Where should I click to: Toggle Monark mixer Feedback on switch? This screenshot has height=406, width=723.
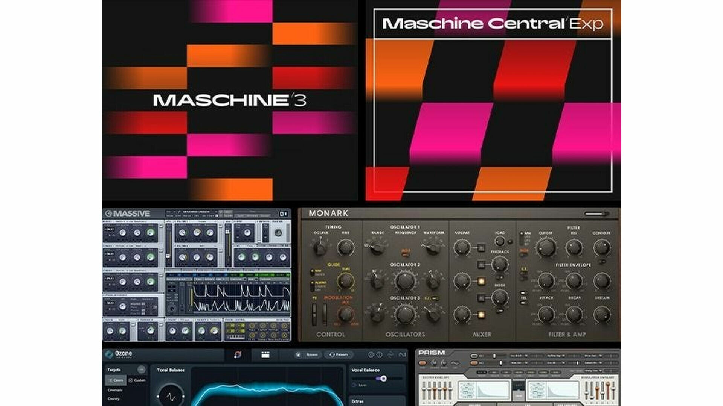click(481, 264)
